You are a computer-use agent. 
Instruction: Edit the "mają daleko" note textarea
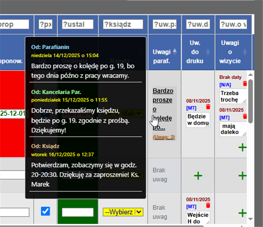(x=233, y=129)
